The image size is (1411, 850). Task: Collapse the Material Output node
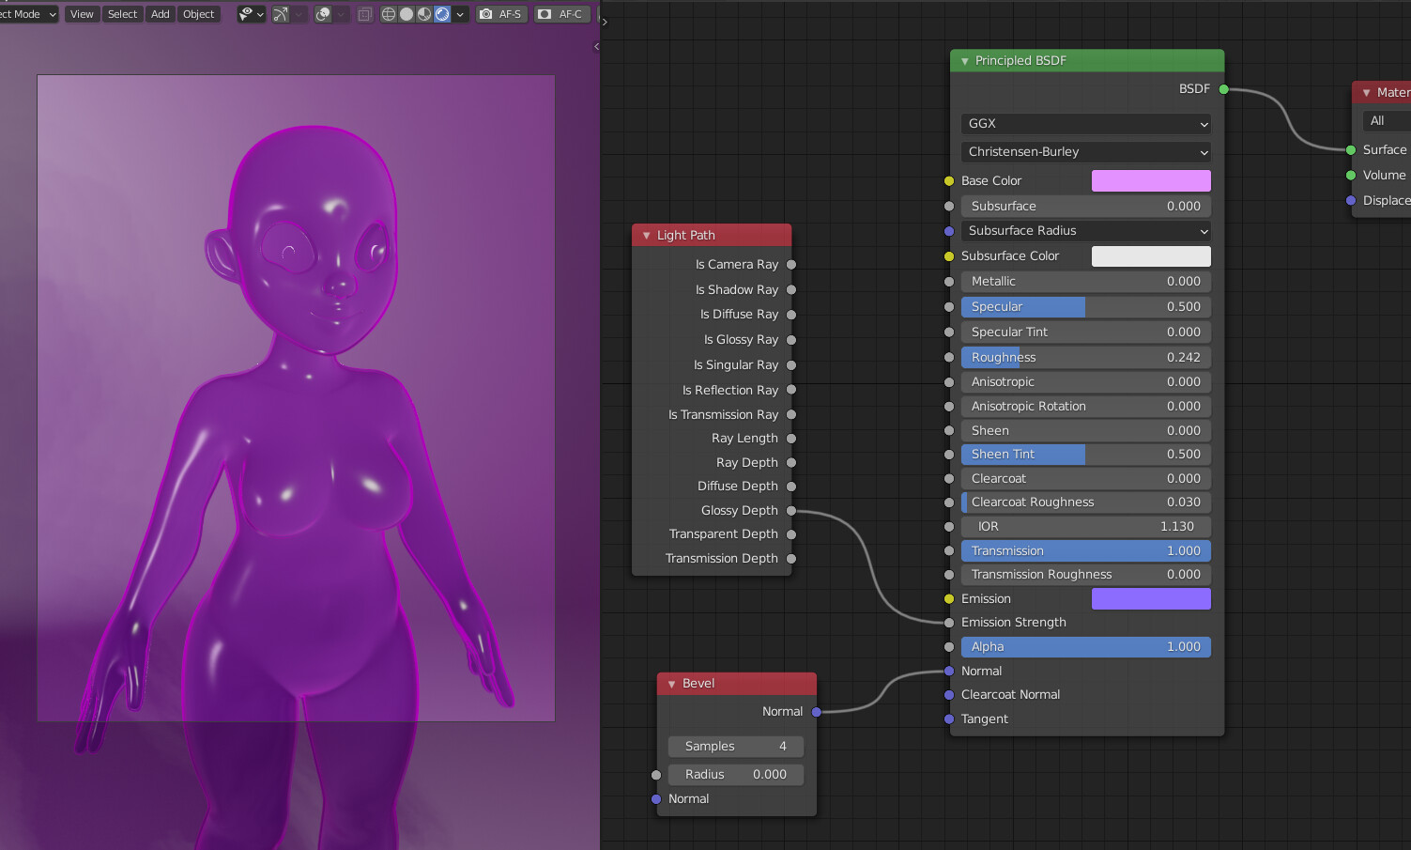1366,93
